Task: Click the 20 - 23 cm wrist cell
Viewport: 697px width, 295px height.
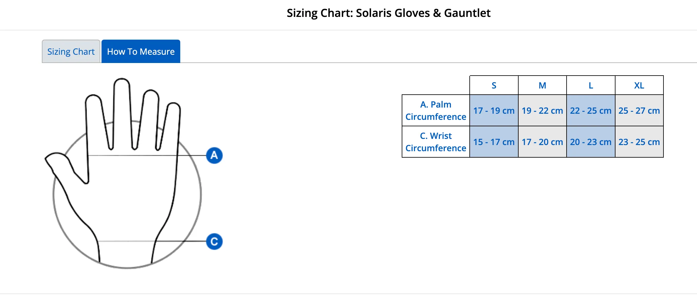Action: click(591, 142)
